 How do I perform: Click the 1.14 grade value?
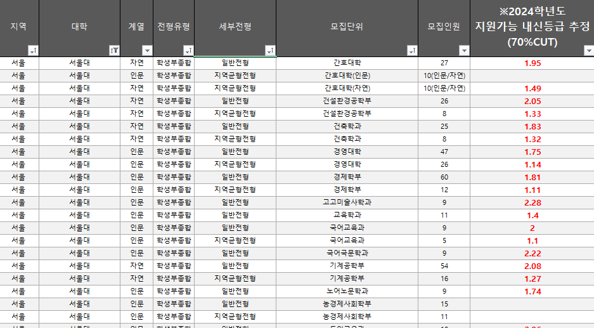[533, 164]
